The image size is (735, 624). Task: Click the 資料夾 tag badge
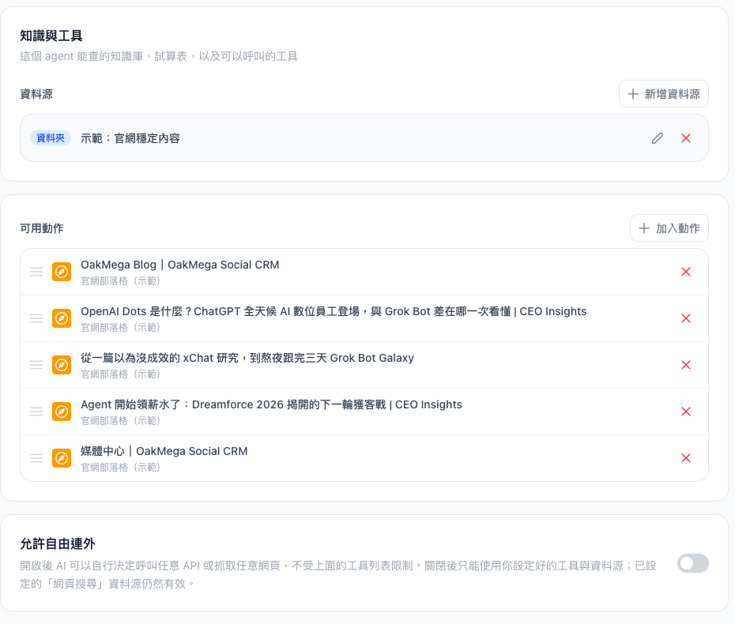51,138
